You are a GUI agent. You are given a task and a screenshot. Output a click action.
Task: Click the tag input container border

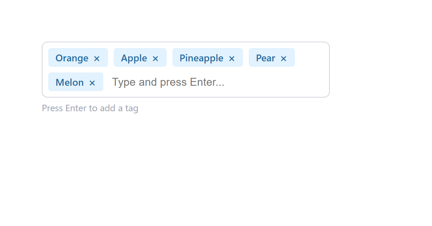click(186, 42)
